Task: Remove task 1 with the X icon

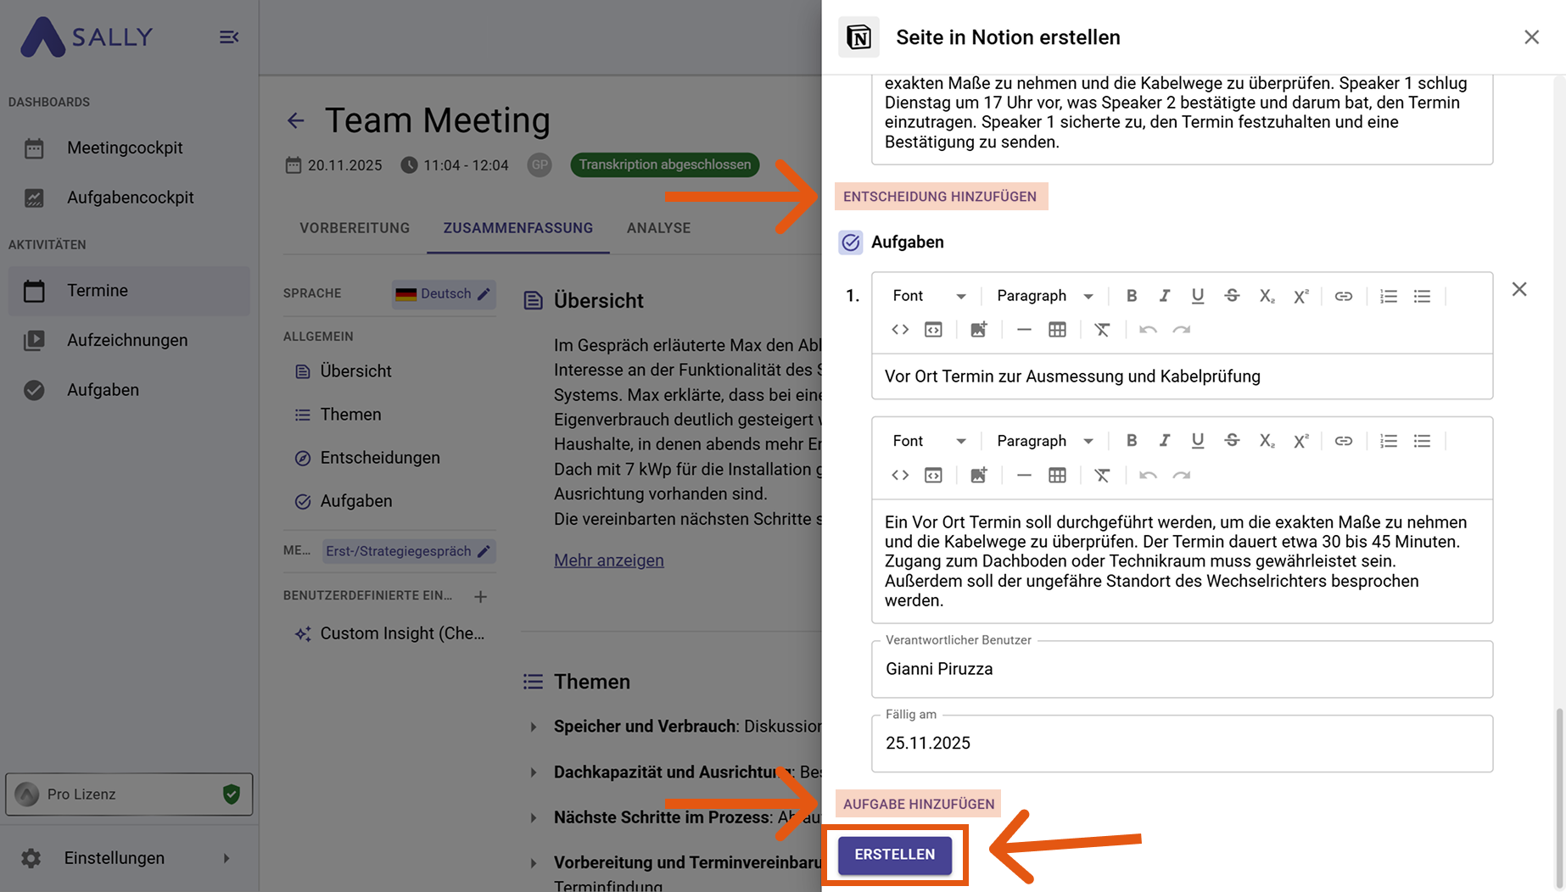Action: pos(1518,290)
